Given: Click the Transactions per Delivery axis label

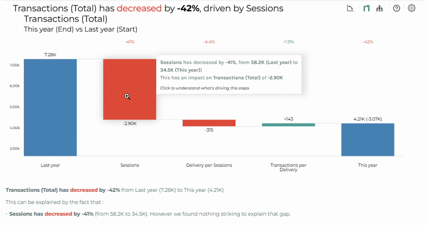Looking at the screenshot, I should click(288, 167).
